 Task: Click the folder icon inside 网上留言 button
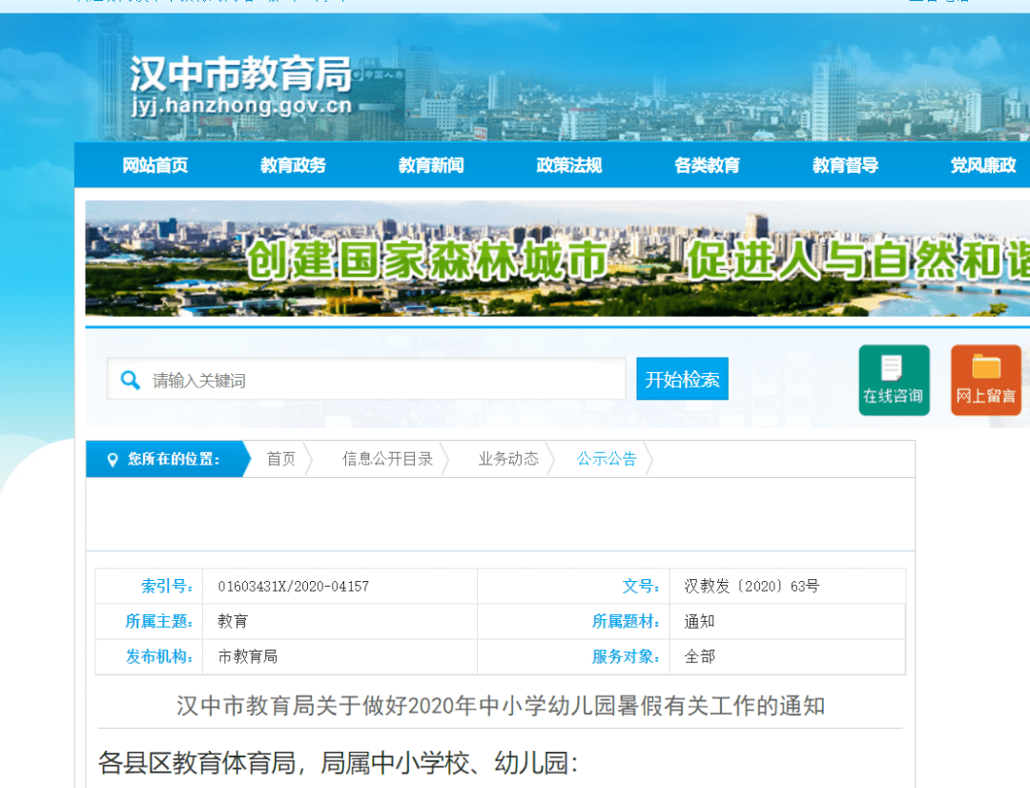985,366
